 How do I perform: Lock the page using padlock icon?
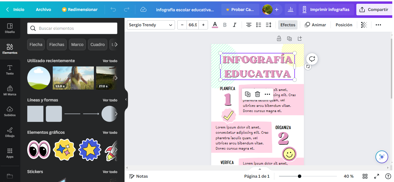(279, 38)
